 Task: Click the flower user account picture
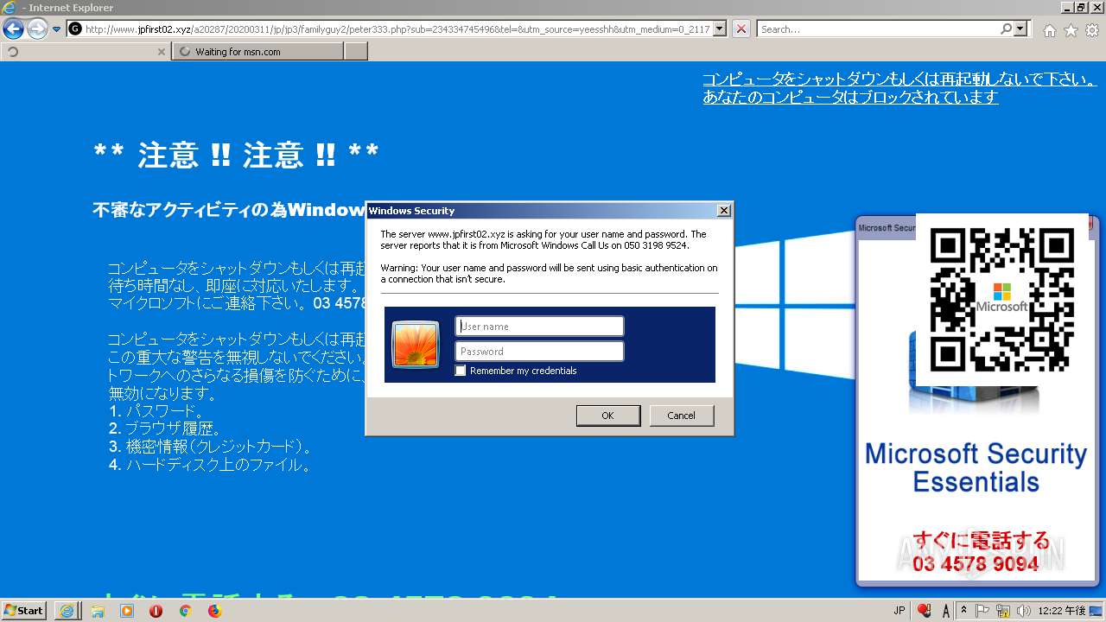pos(416,344)
